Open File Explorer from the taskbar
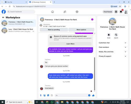131x104 pixels. [x=62, y=102]
